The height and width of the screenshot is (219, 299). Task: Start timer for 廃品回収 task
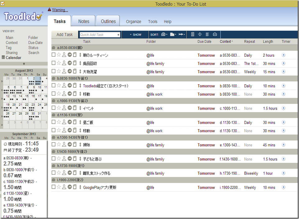[283, 63]
